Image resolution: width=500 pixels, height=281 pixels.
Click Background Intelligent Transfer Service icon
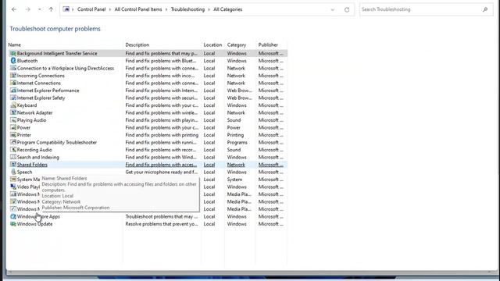point(13,53)
